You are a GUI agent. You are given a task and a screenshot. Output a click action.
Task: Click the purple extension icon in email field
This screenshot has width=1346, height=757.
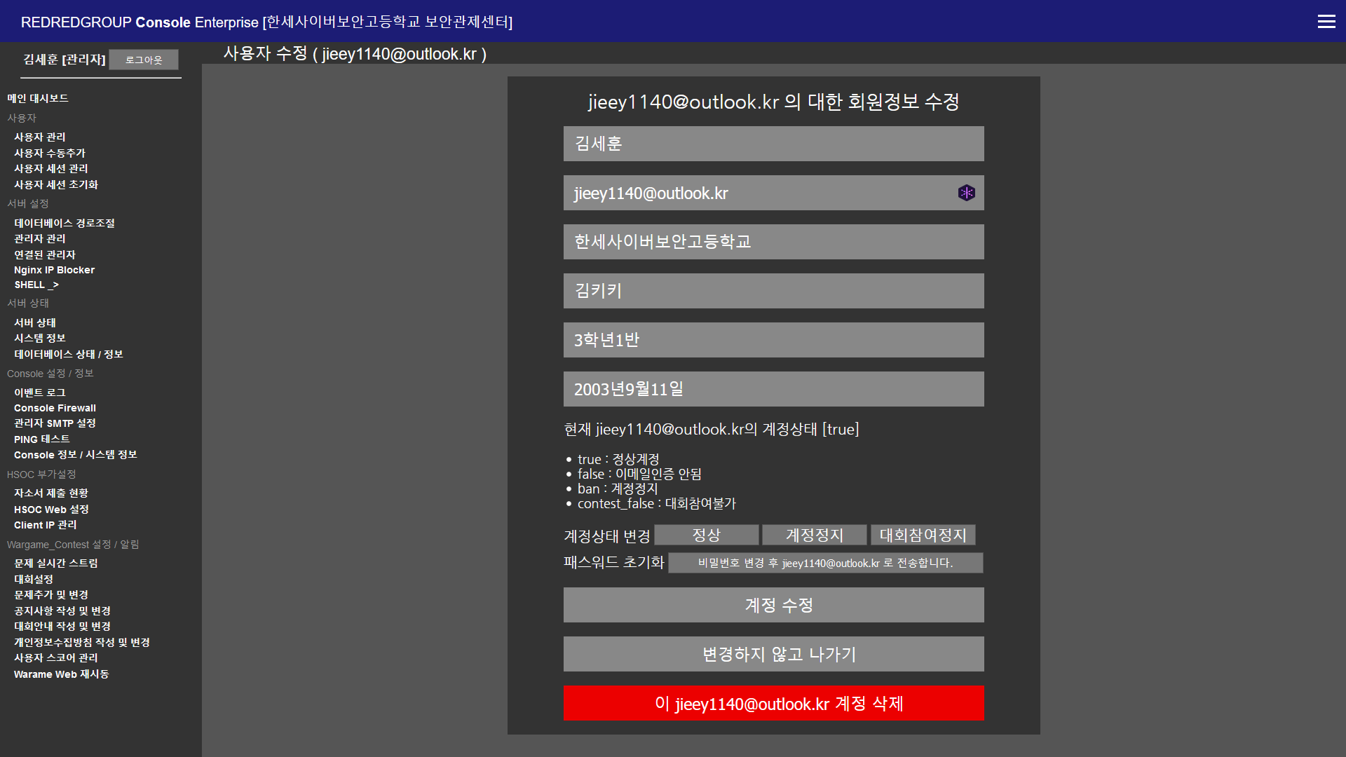pyautogui.click(x=966, y=193)
